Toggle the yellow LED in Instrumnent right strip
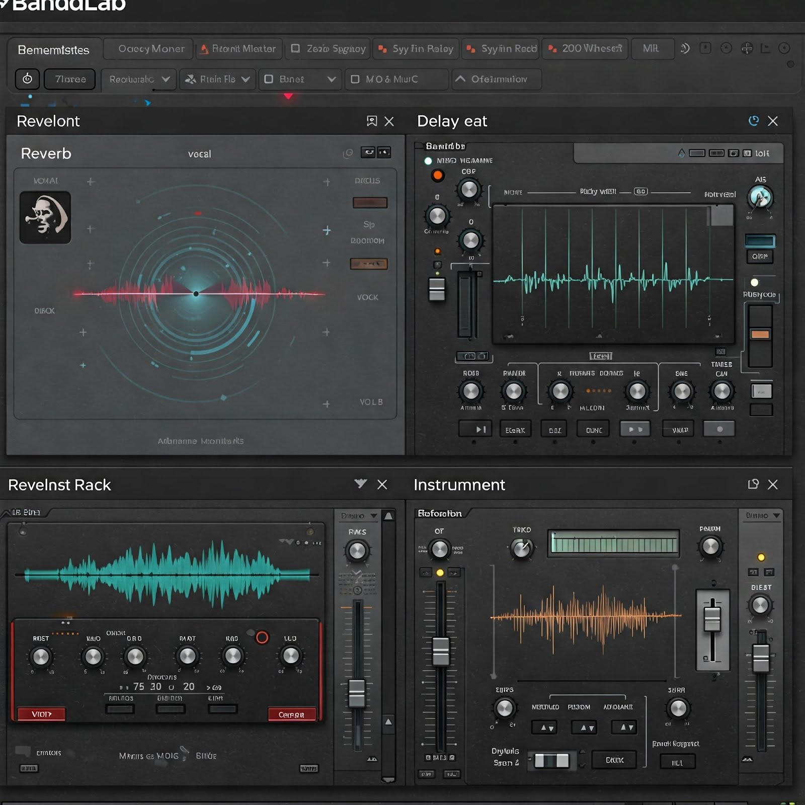 tap(761, 557)
